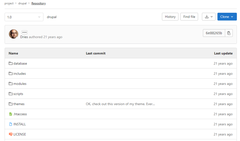
Task: Click the scripts folder icon
Action: (10, 94)
